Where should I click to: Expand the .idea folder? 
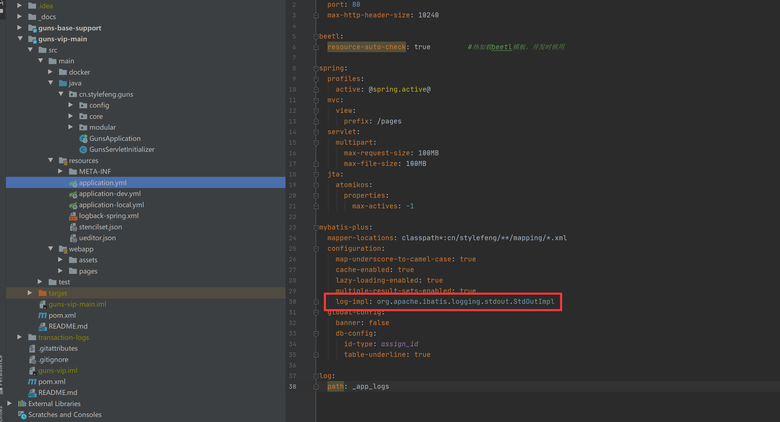[19, 6]
